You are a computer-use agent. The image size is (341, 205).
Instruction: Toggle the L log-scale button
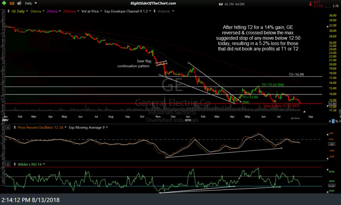point(333,121)
